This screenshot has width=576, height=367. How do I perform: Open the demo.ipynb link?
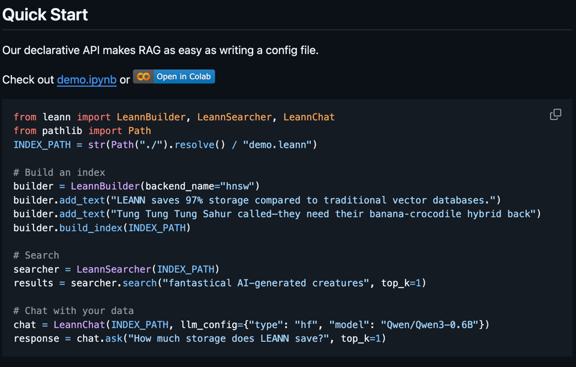pos(86,79)
